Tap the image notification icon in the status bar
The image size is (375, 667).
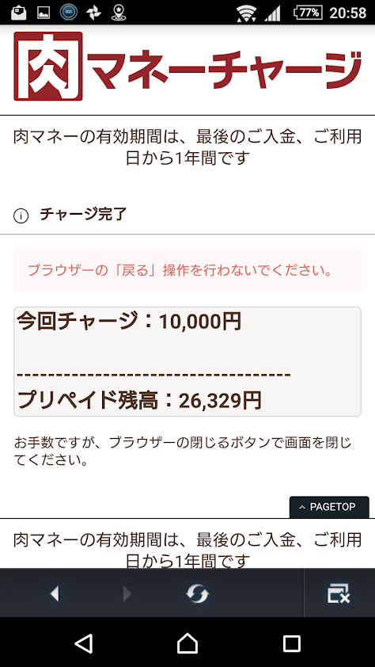(x=44, y=13)
